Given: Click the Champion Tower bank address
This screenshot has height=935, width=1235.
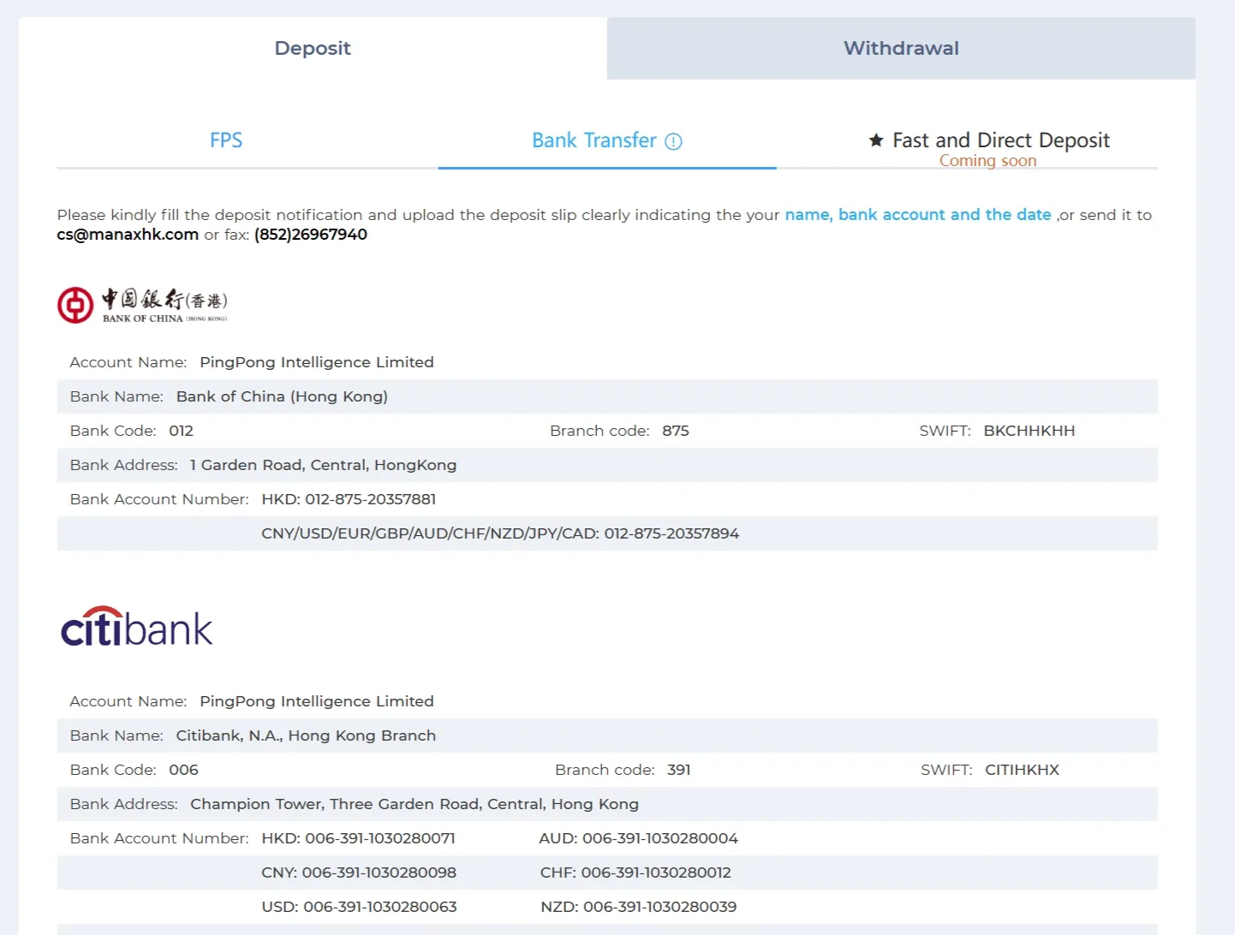Looking at the screenshot, I should [x=415, y=804].
